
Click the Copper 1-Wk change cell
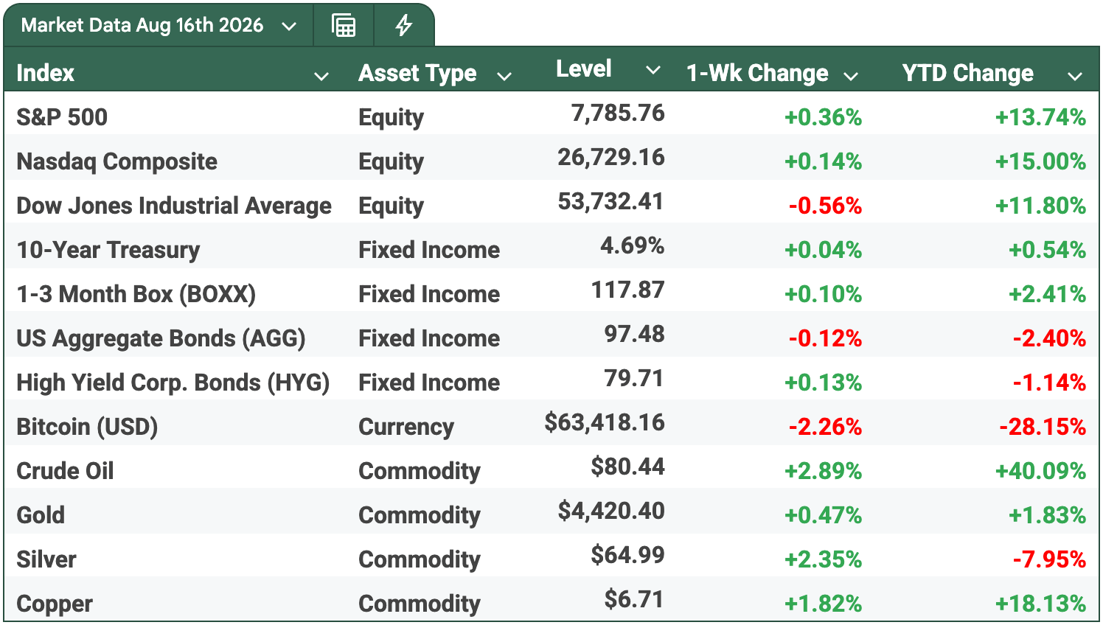click(823, 604)
